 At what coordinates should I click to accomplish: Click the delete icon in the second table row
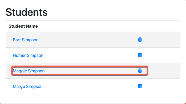click(140, 55)
